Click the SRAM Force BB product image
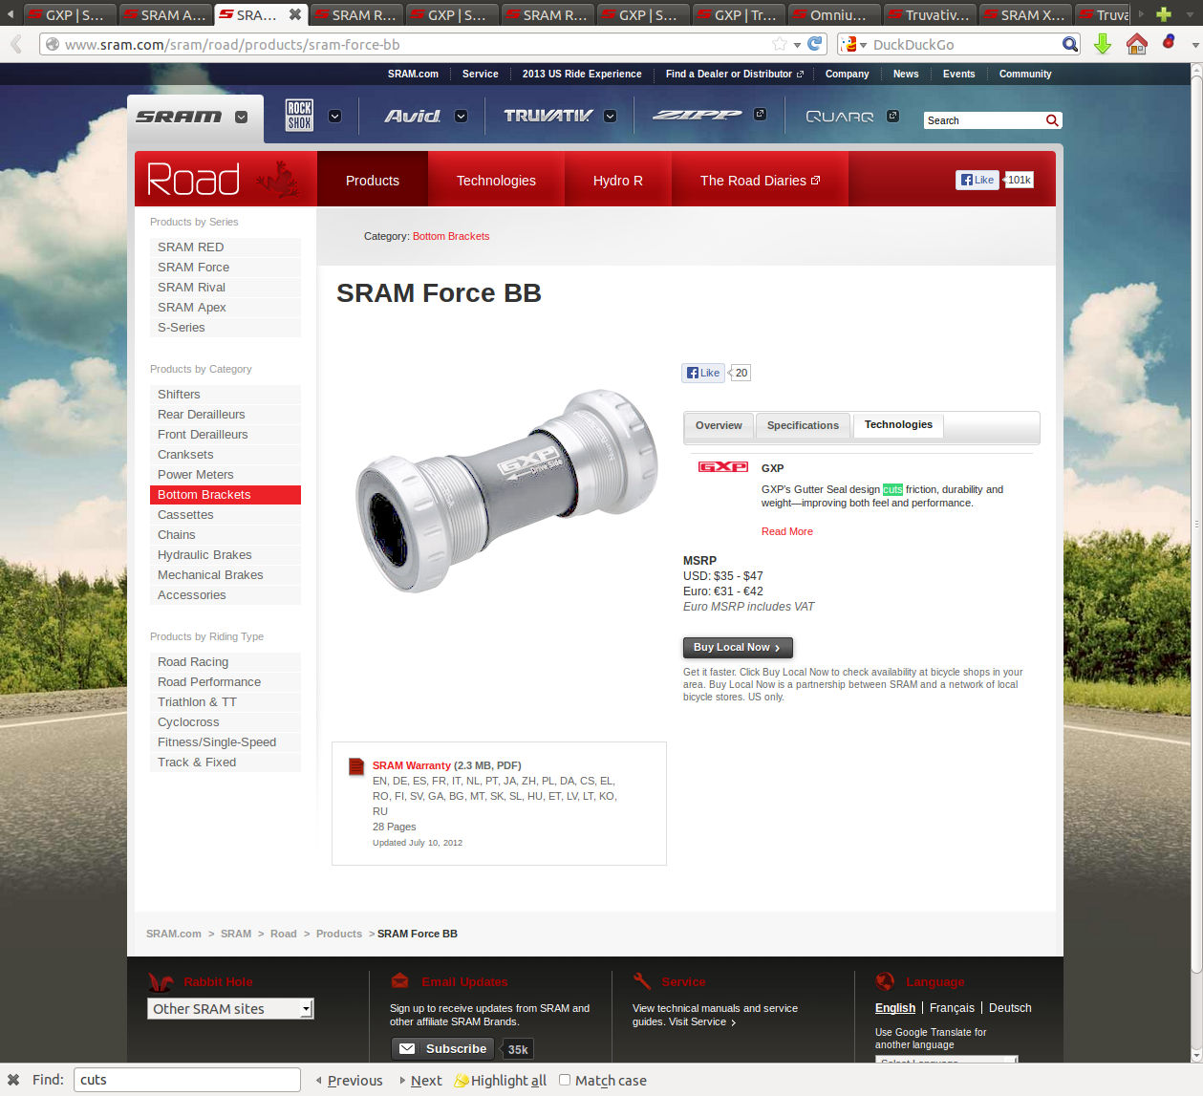The image size is (1203, 1096). [507, 490]
